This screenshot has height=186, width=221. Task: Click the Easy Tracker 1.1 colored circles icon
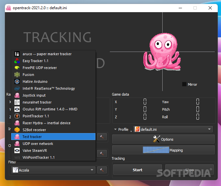(17, 61)
